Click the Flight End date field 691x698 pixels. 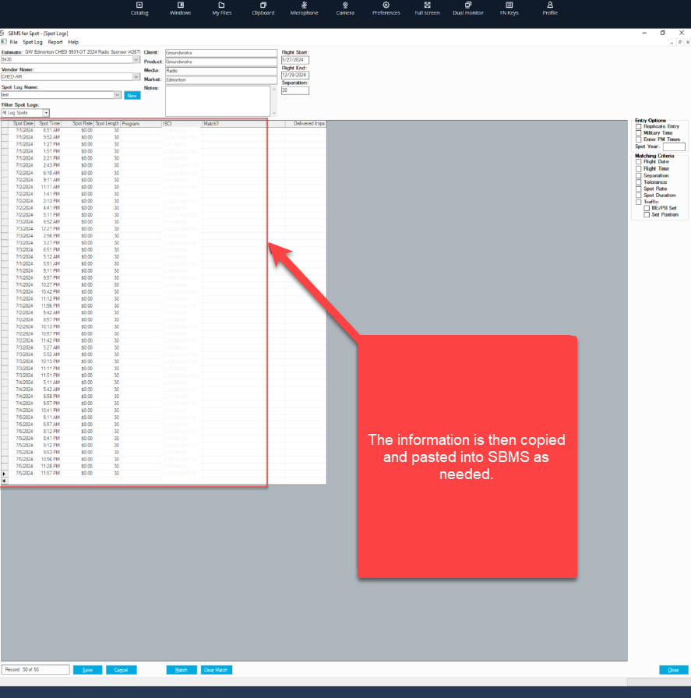[295, 76]
